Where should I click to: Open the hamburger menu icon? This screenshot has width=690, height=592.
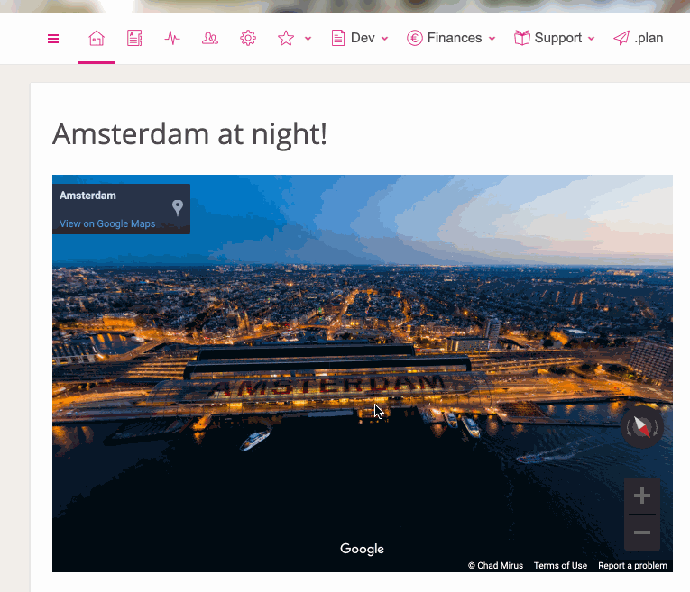pyautogui.click(x=53, y=39)
